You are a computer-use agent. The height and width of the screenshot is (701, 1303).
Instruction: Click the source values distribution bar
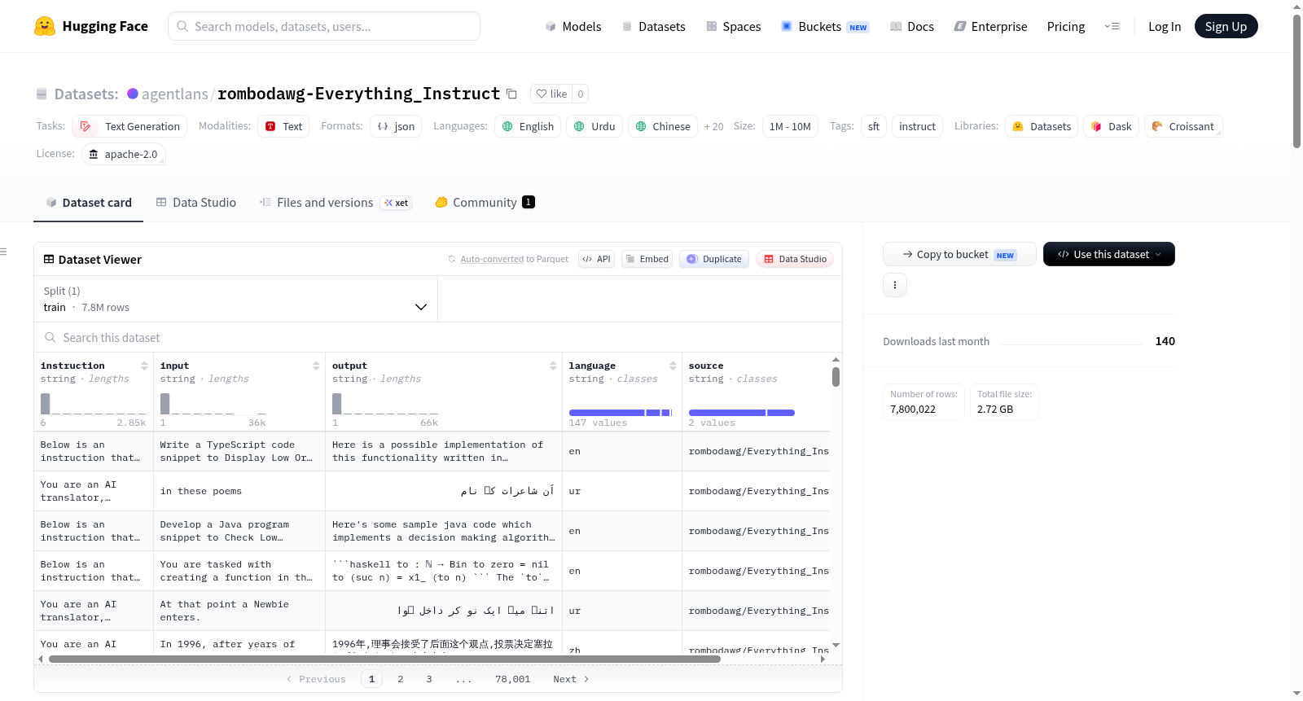741,413
